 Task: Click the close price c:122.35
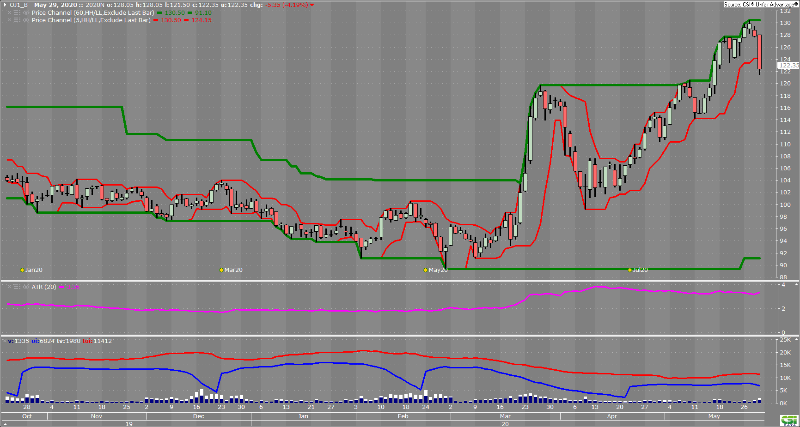(206, 5)
